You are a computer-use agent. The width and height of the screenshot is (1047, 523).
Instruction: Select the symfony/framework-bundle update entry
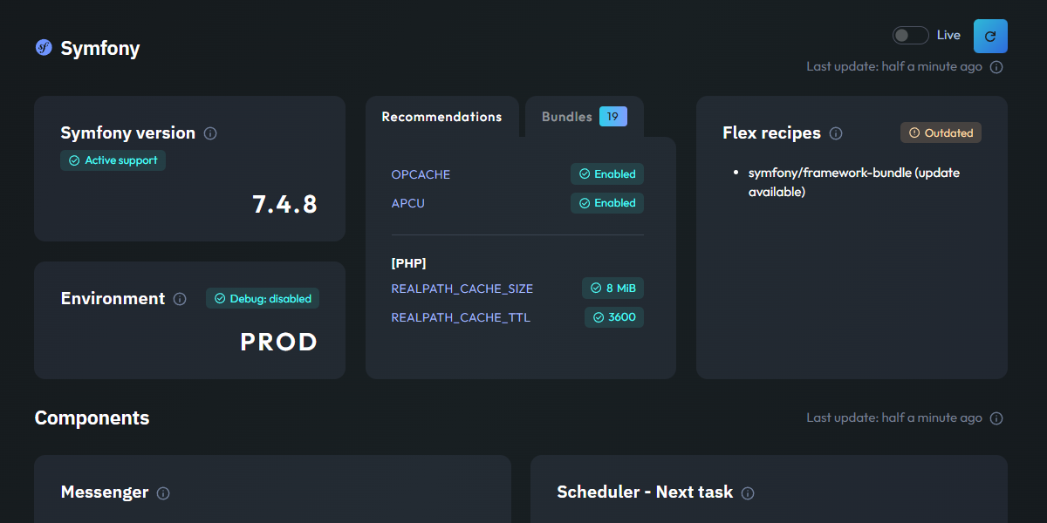coord(854,182)
